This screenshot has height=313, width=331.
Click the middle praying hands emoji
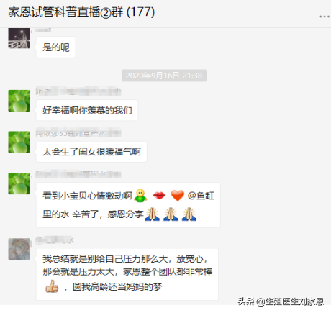point(171,214)
